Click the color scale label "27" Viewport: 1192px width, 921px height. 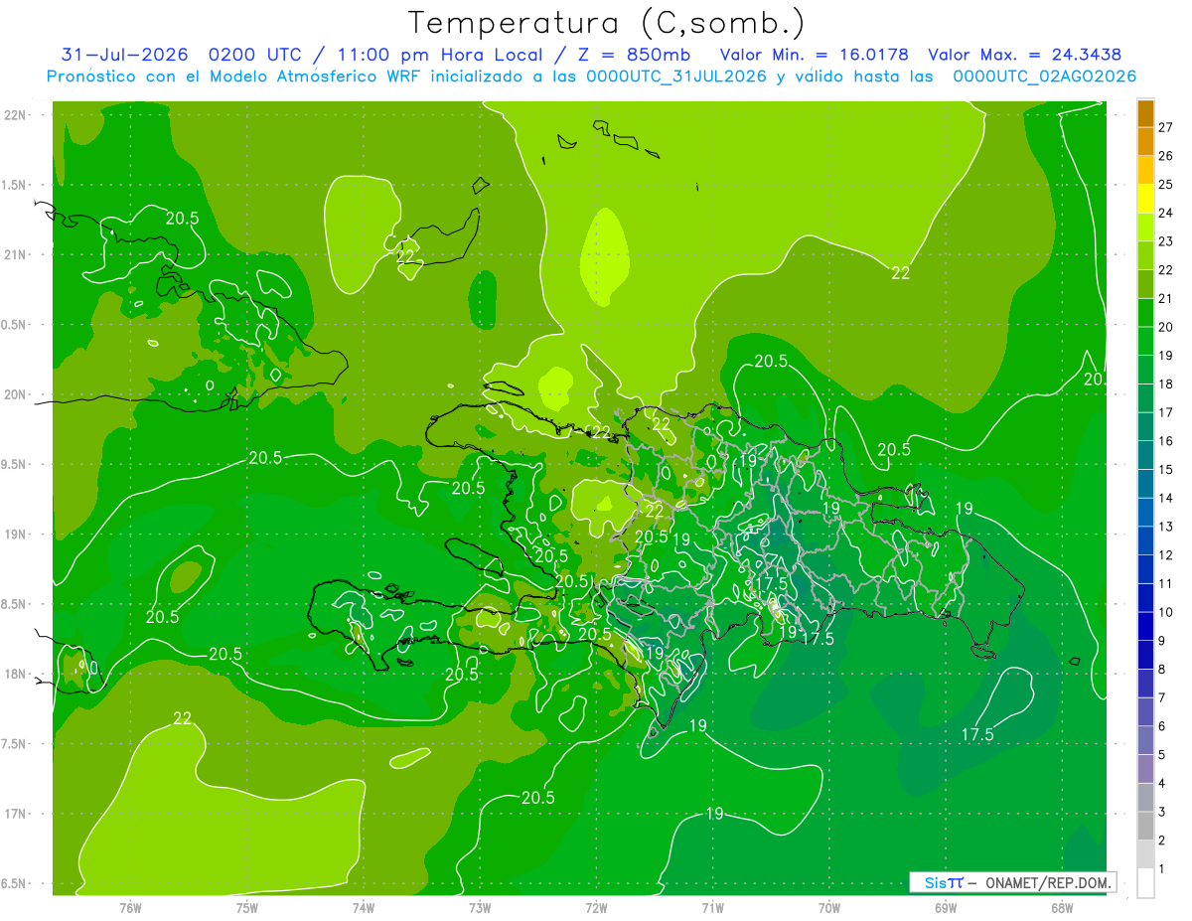pyautogui.click(x=1166, y=127)
